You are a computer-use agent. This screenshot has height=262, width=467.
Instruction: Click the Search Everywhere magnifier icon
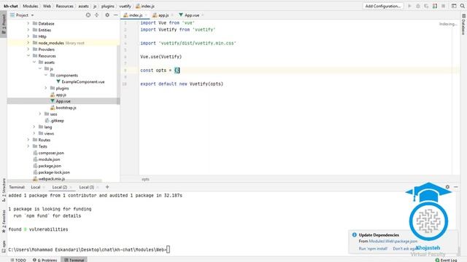pos(462,6)
